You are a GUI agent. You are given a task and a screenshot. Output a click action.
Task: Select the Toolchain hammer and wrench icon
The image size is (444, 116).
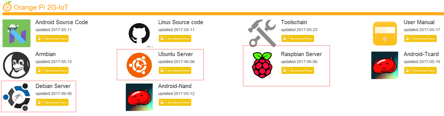point(262,33)
